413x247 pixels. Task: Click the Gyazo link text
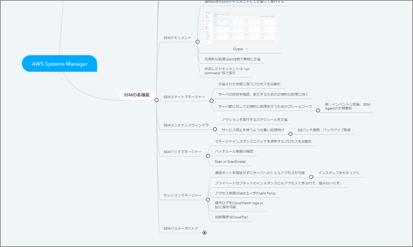click(238, 49)
